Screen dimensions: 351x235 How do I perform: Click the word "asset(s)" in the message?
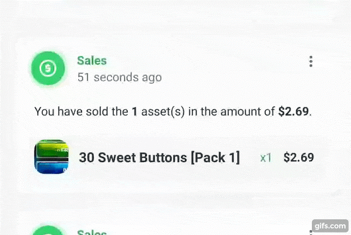(x=163, y=112)
